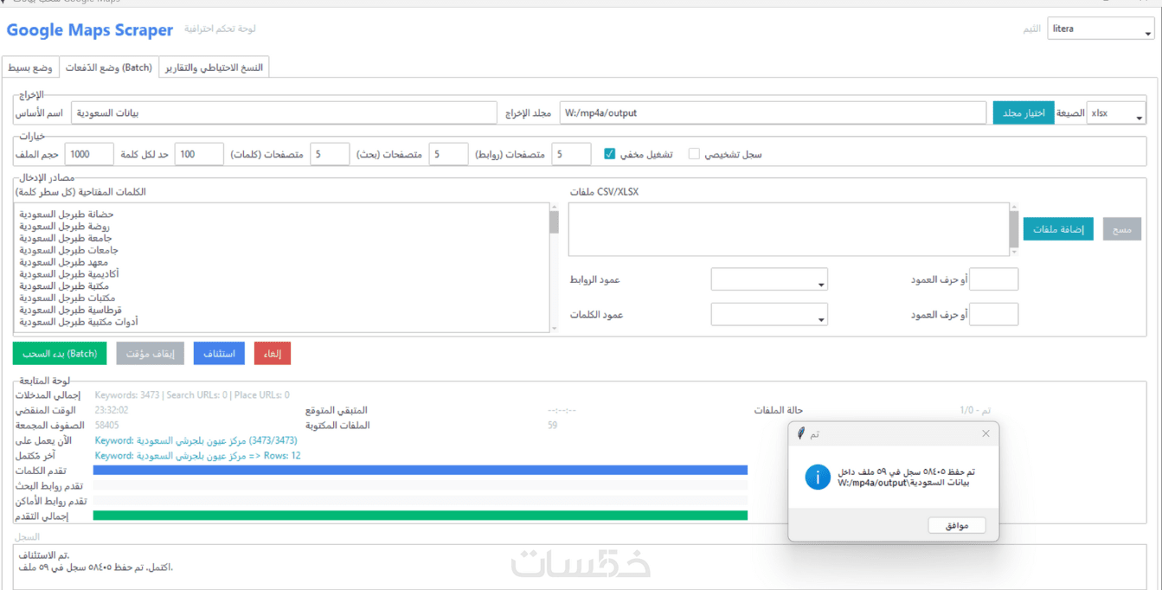Click the متصفحات (كلمات) field
Screen dimensions: 1162x590
tap(330, 154)
